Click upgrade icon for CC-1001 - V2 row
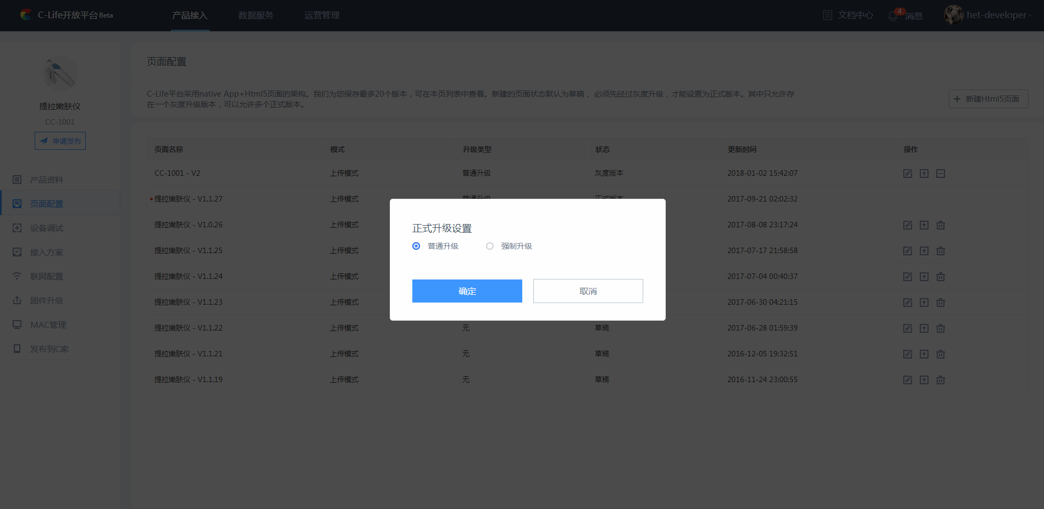Viewport: 1044px width, 509px height. [924, 174]
